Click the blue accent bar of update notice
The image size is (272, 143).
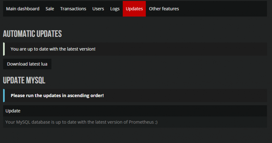[4, 96]
